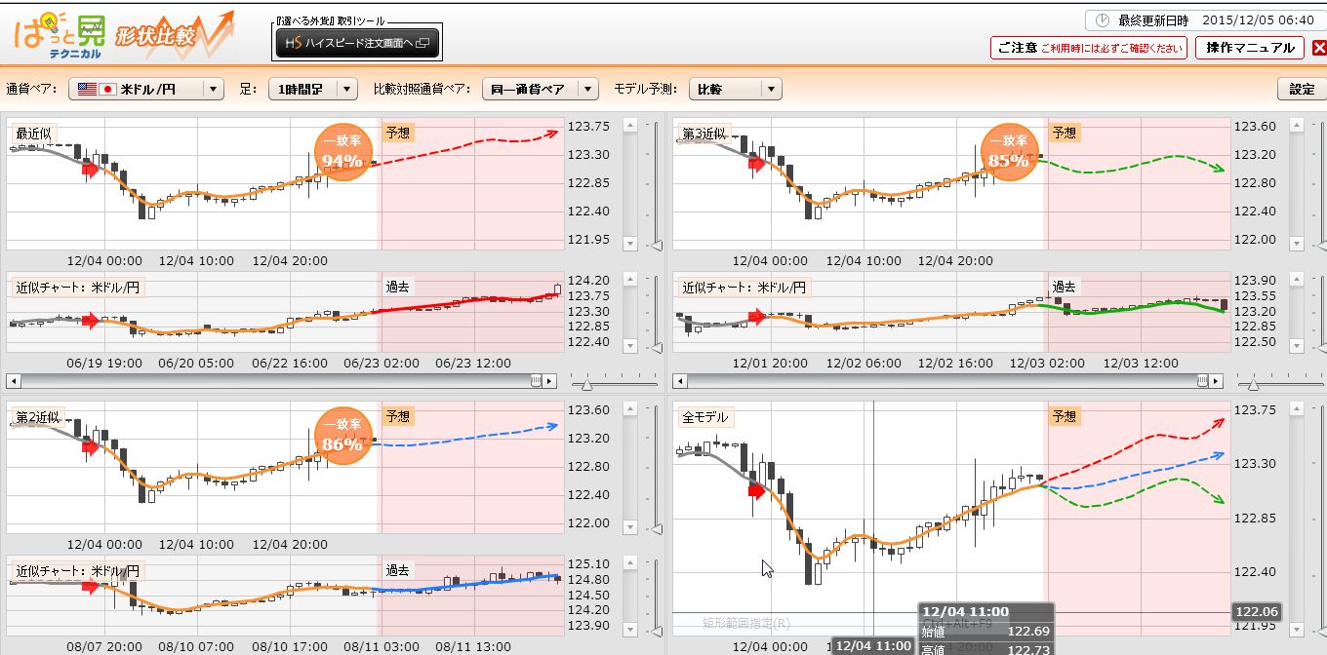Screen dimensions: 1327x655
Task: Click right arrow of 06/19 chart horizontal scrollbar
Action: coord(550,380)
